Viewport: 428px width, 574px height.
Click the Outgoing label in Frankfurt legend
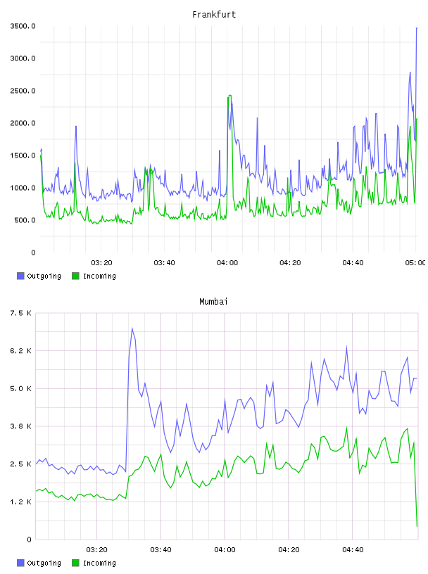coord(44,276)
